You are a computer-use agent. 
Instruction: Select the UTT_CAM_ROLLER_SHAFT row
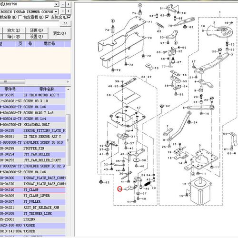32,160
